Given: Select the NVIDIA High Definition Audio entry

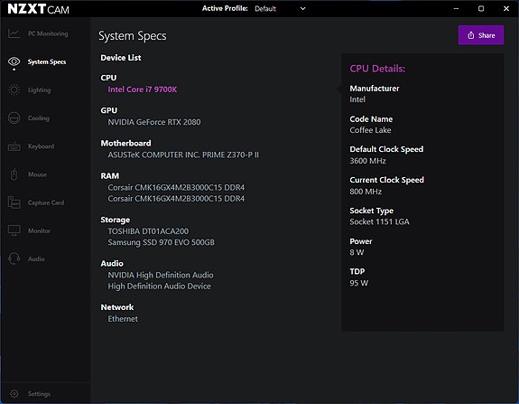Looking at the screenshot, I should [x=161, y=275].
